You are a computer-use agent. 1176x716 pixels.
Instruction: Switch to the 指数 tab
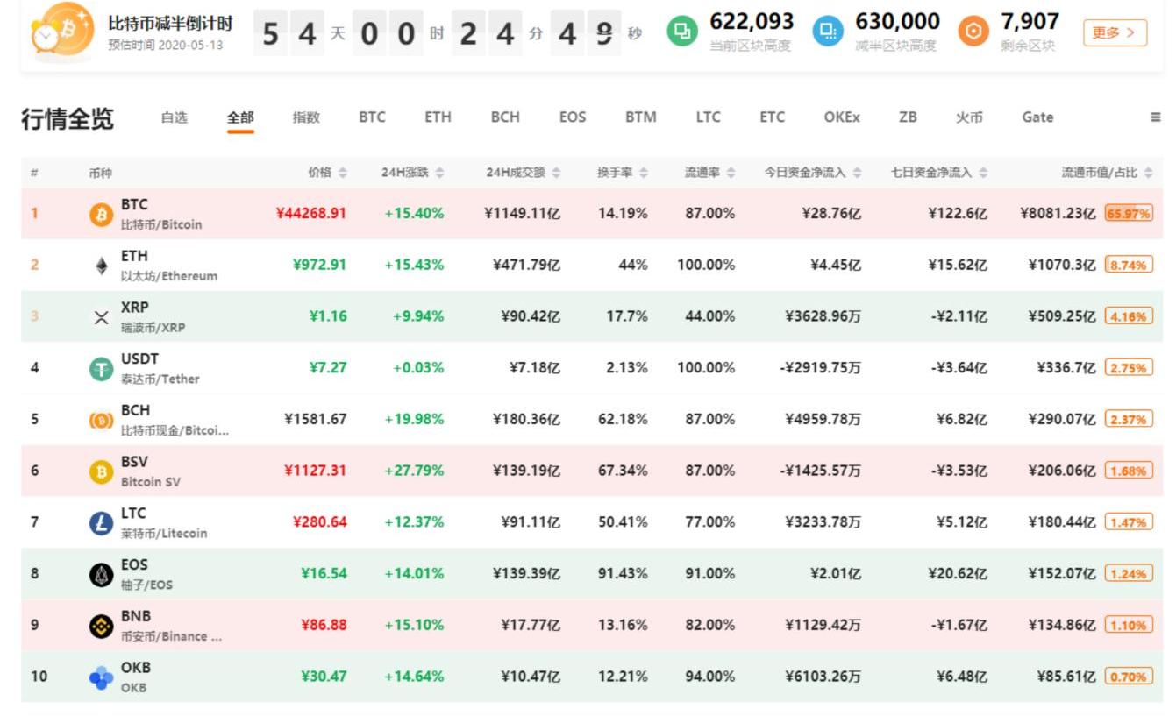pos(306,117)
